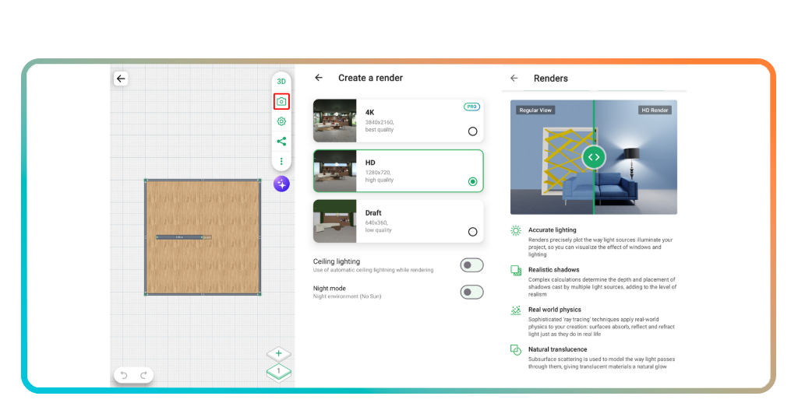Click the 'Realistic shadows' heading
Viewport: 798px width, 417px height.
coord(554,270)
